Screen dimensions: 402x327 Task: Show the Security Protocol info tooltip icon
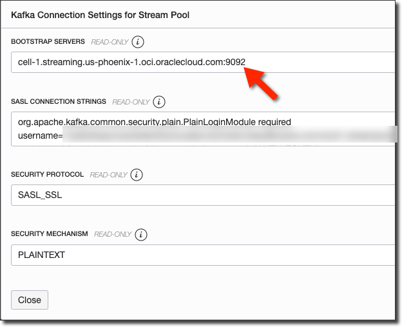coord(137,175)
